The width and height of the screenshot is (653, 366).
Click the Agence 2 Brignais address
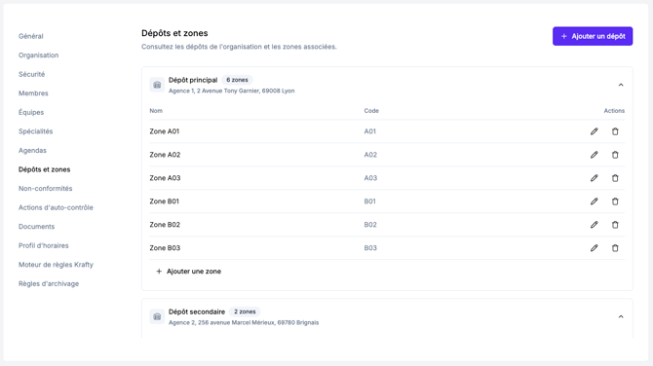pyautogui.click(x=244, y=323)
